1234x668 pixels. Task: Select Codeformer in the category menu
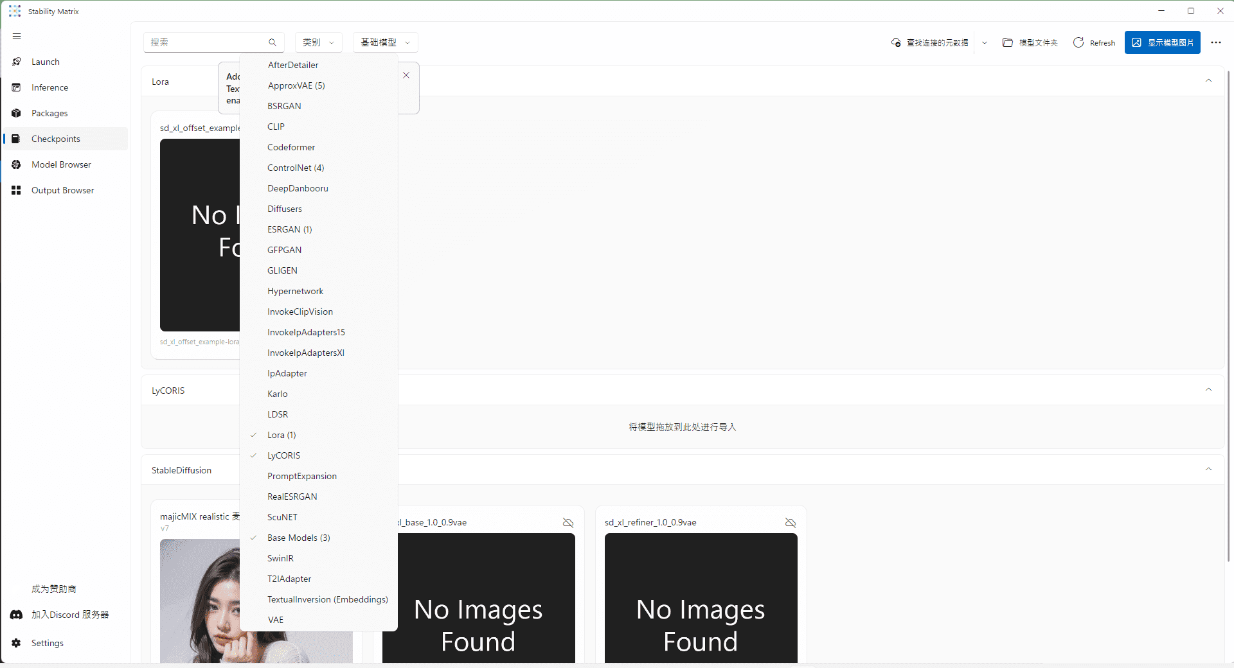click(x=319, y=147)
